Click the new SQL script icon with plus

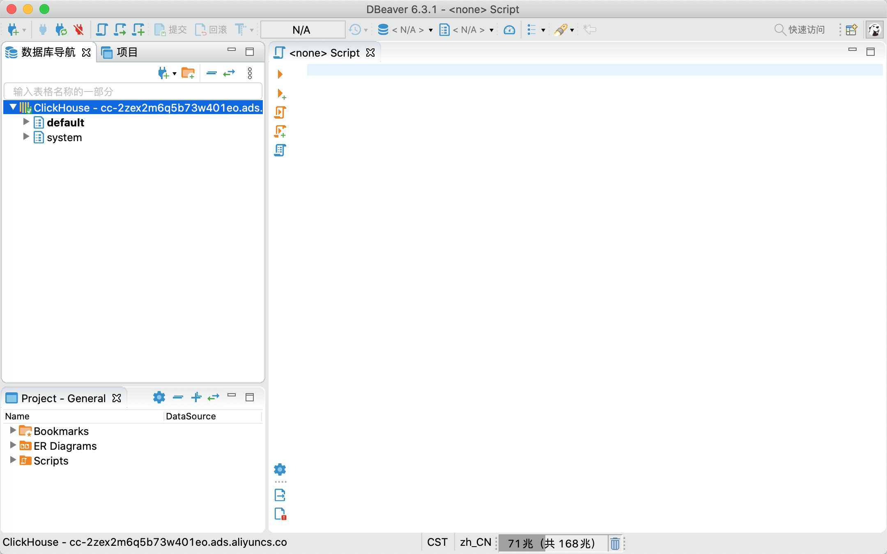tap(138, 30)
